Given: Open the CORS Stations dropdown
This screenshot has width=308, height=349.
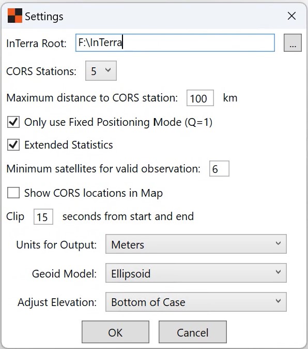Looking at the screenshot, I should (x=101, y=71).
